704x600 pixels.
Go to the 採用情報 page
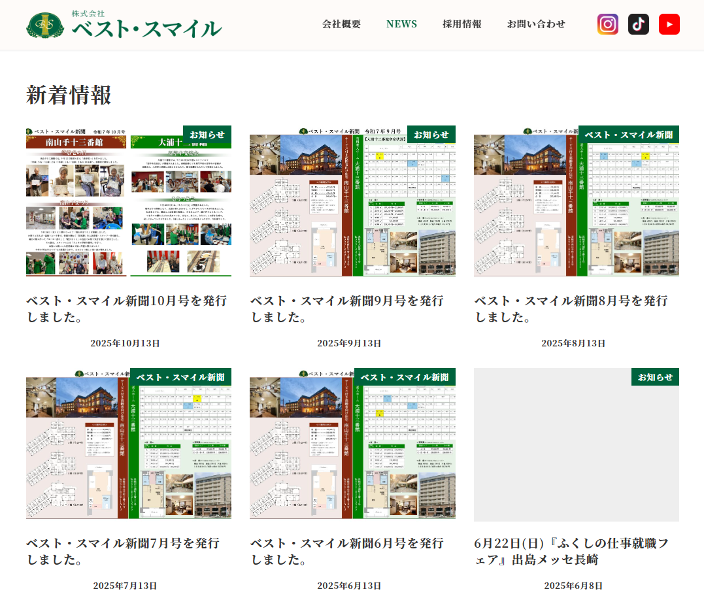tap(461, 24)
